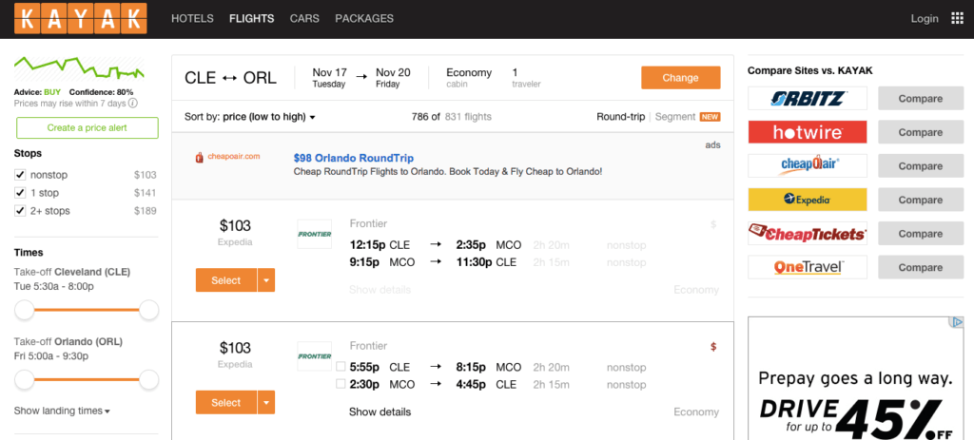Viewport: 974px width, 440px height.
Task: Select the 5:55p Frontier flight
Action: click(226, 403)
